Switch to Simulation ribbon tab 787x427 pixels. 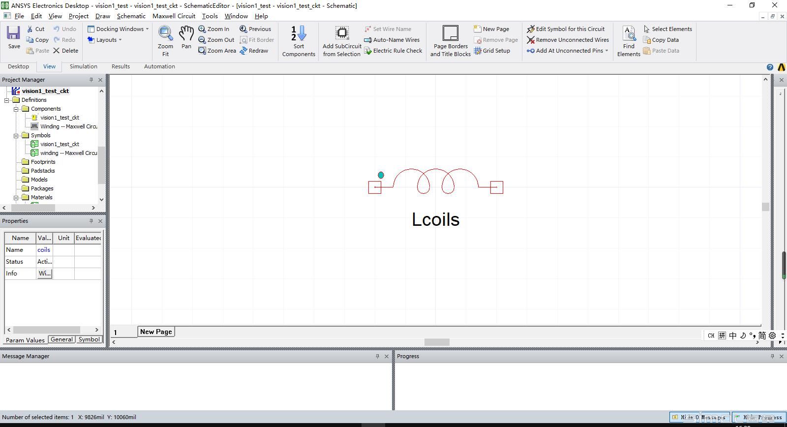(83, 66)
